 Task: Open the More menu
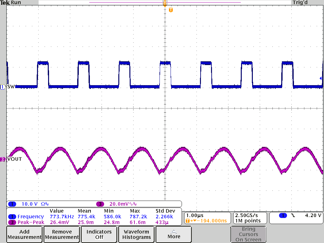click(173, 234)
